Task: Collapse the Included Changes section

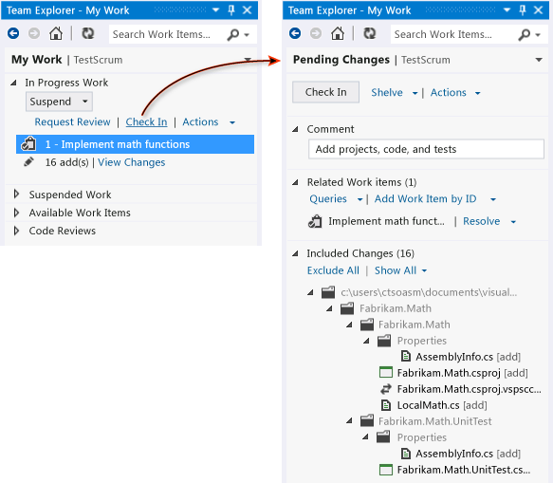Action: click(x=296, y=253)
